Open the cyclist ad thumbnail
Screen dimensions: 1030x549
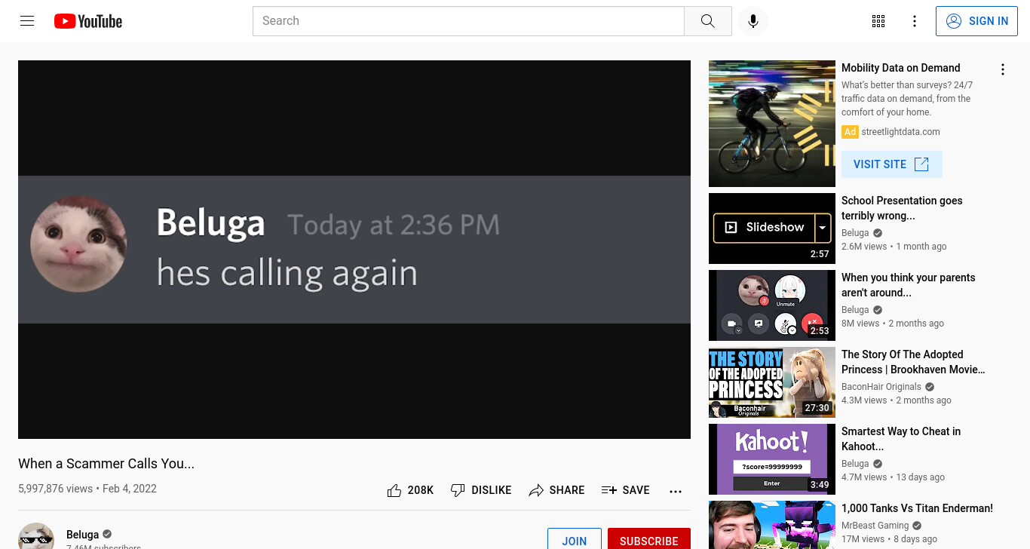click(x=772, y=124)
